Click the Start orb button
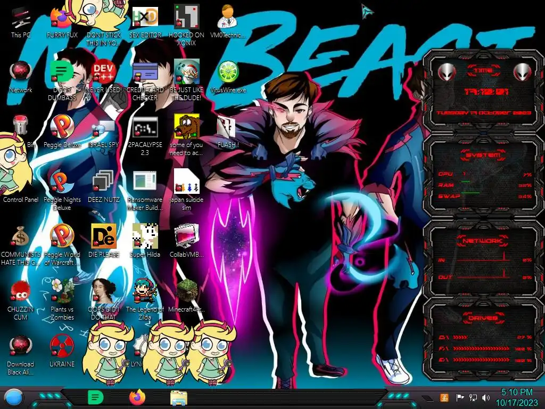This screenshot has width=545, height=409. (13, 397)
